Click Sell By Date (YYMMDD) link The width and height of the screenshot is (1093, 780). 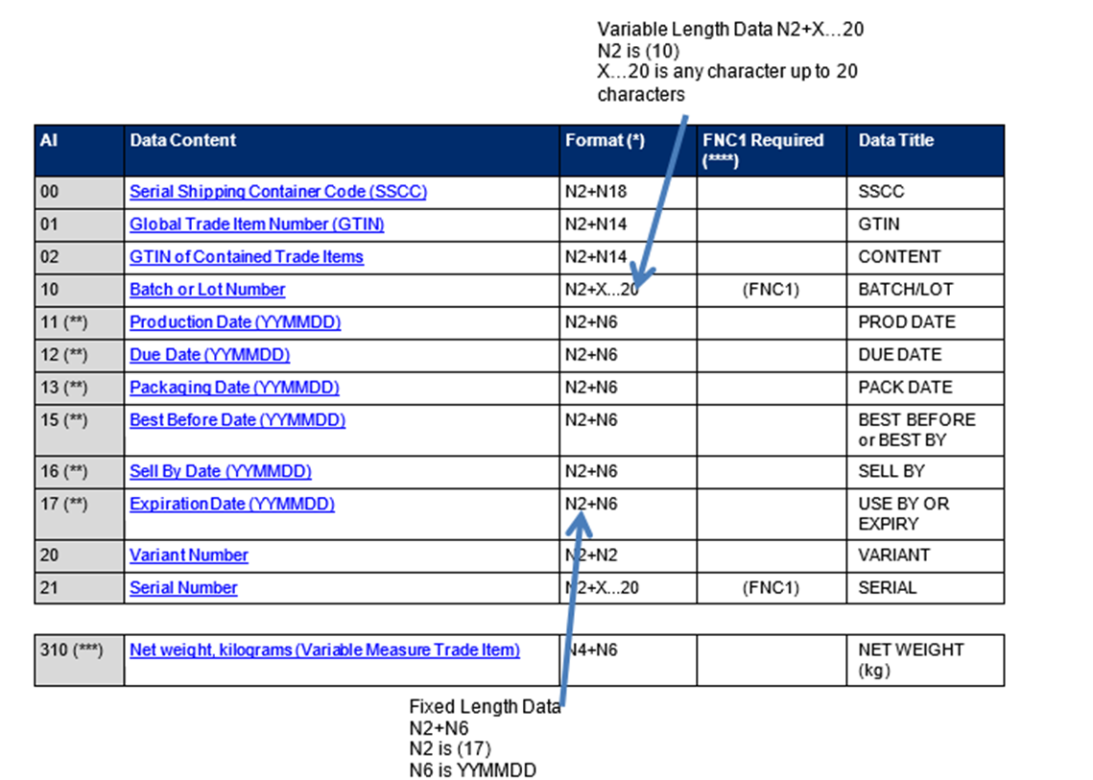click(221, 472)
